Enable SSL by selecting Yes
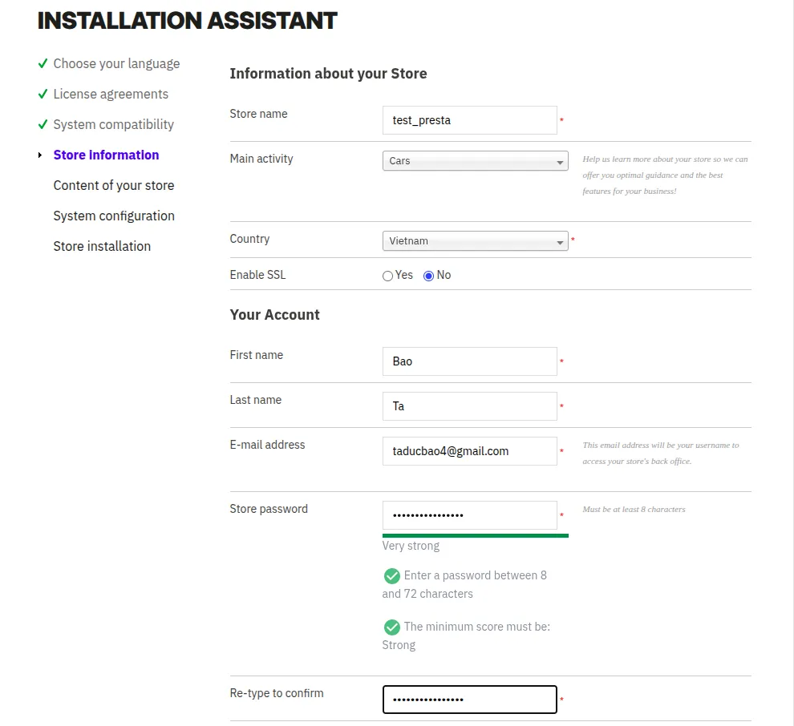Image resolution: width=794 pixels, height=726 pixels. tap(387, 275)
